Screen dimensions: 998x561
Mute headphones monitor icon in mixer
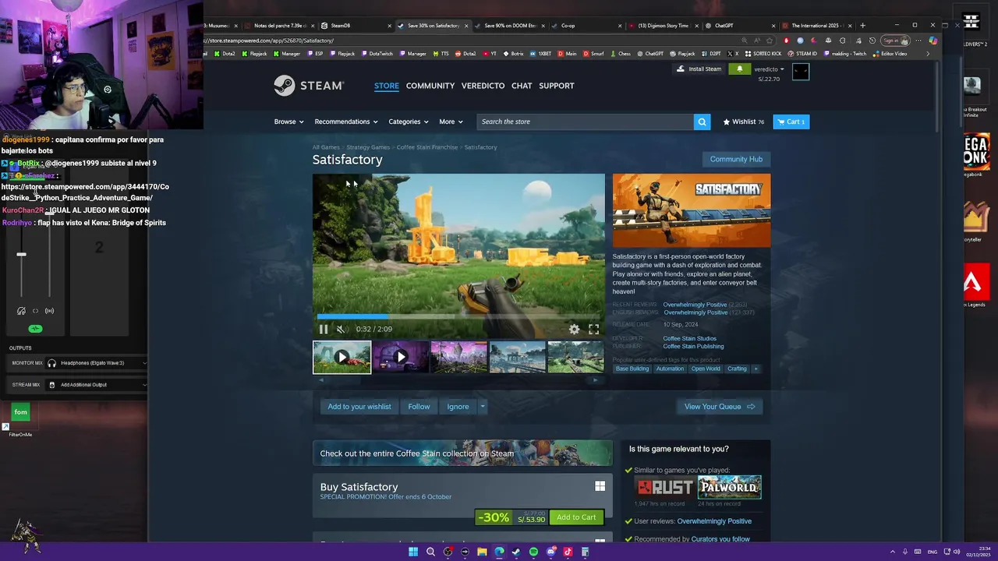tap(21, 311)
